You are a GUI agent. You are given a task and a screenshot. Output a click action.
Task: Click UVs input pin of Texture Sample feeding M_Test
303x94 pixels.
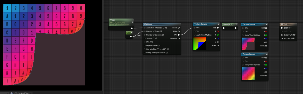tap(243, 28)
